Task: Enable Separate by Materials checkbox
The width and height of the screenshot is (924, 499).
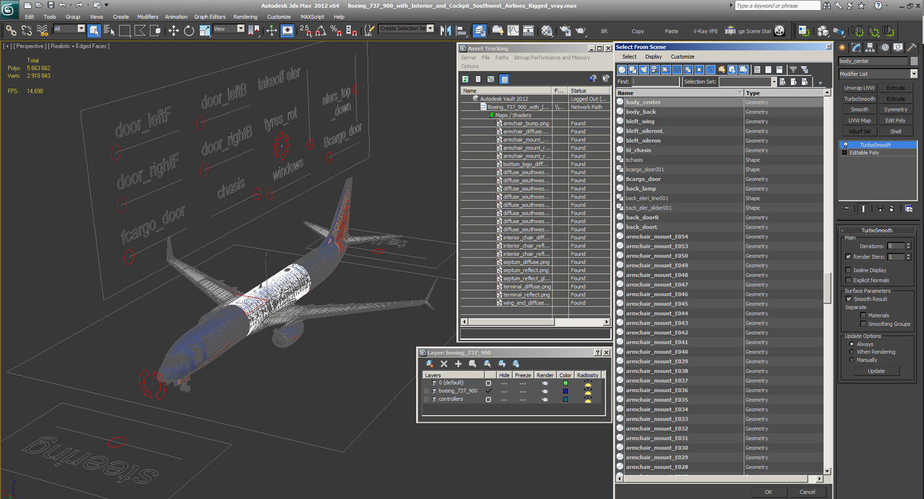Action: pos(863,315)
